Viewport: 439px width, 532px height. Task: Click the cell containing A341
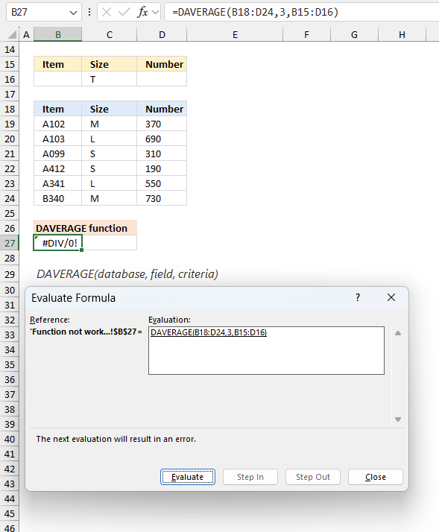pos(57,184)
